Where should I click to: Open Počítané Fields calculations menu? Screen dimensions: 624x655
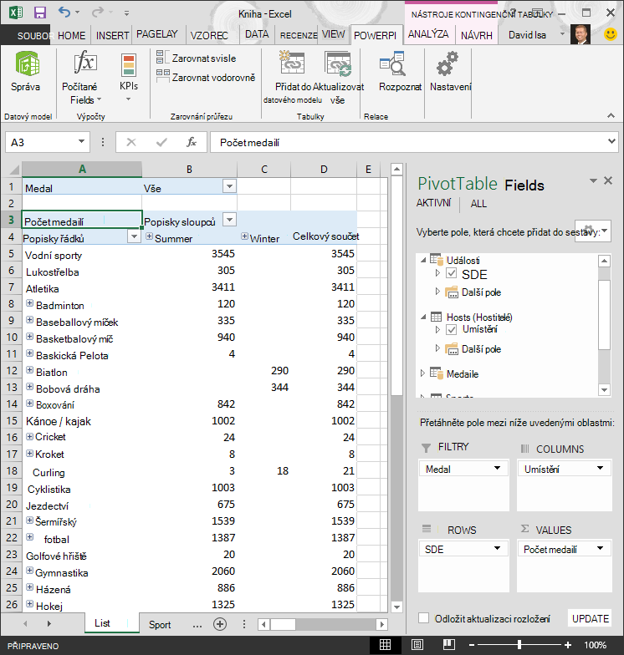[x=84, y=78]
